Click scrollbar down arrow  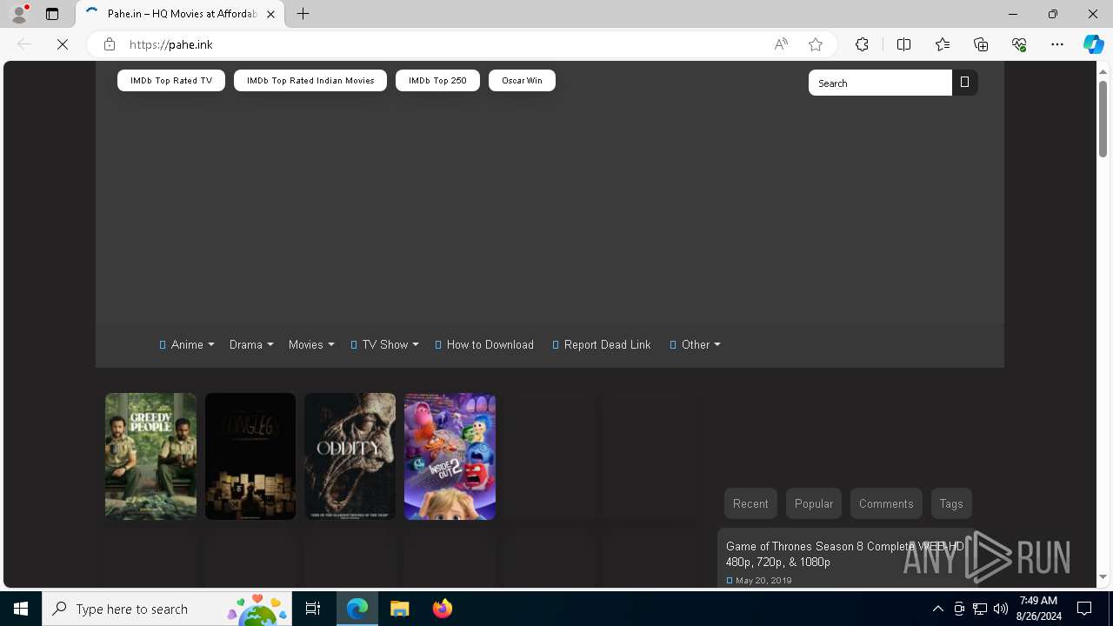pos(1103,576)
